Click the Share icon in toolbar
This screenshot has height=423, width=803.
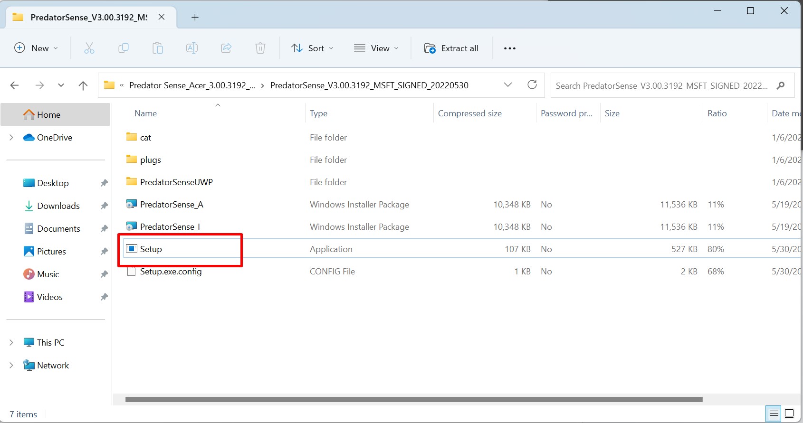(x=226, y=48)
